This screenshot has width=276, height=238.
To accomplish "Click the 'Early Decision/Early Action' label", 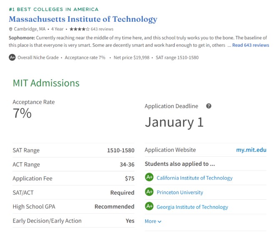I will pyautogui.click(x=47, y=221).
